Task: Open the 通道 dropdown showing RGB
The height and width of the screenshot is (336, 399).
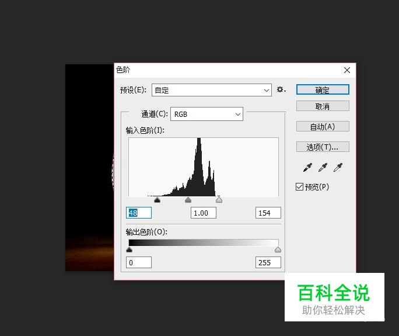Action: [x=206, y=114]
